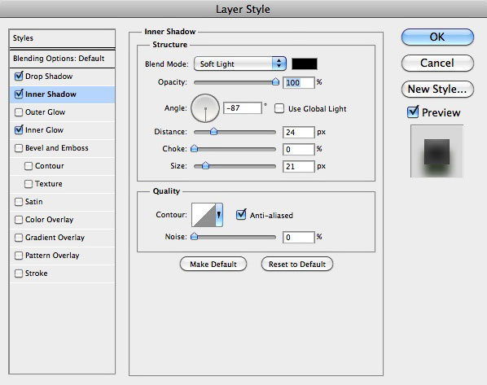
Task: Open the Blend Mode dropdown
Action: (x=239, y=64)
